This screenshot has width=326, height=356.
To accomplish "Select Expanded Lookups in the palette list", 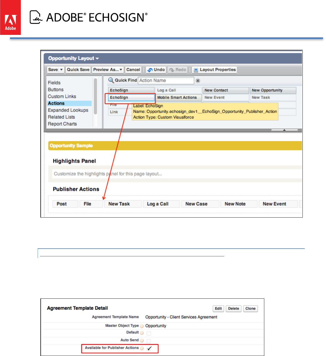I will [x=68, y=110].
